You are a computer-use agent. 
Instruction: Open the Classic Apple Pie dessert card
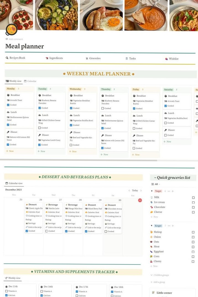(34, 218)
